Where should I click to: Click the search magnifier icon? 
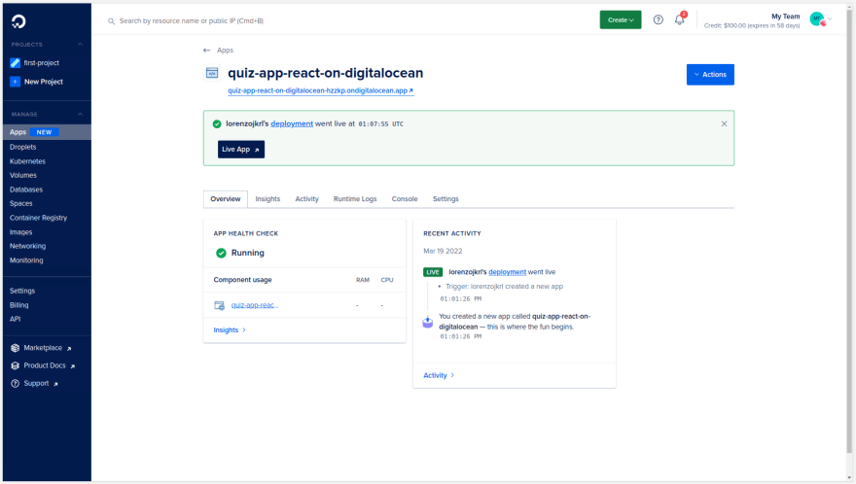[x=111, y=21]
